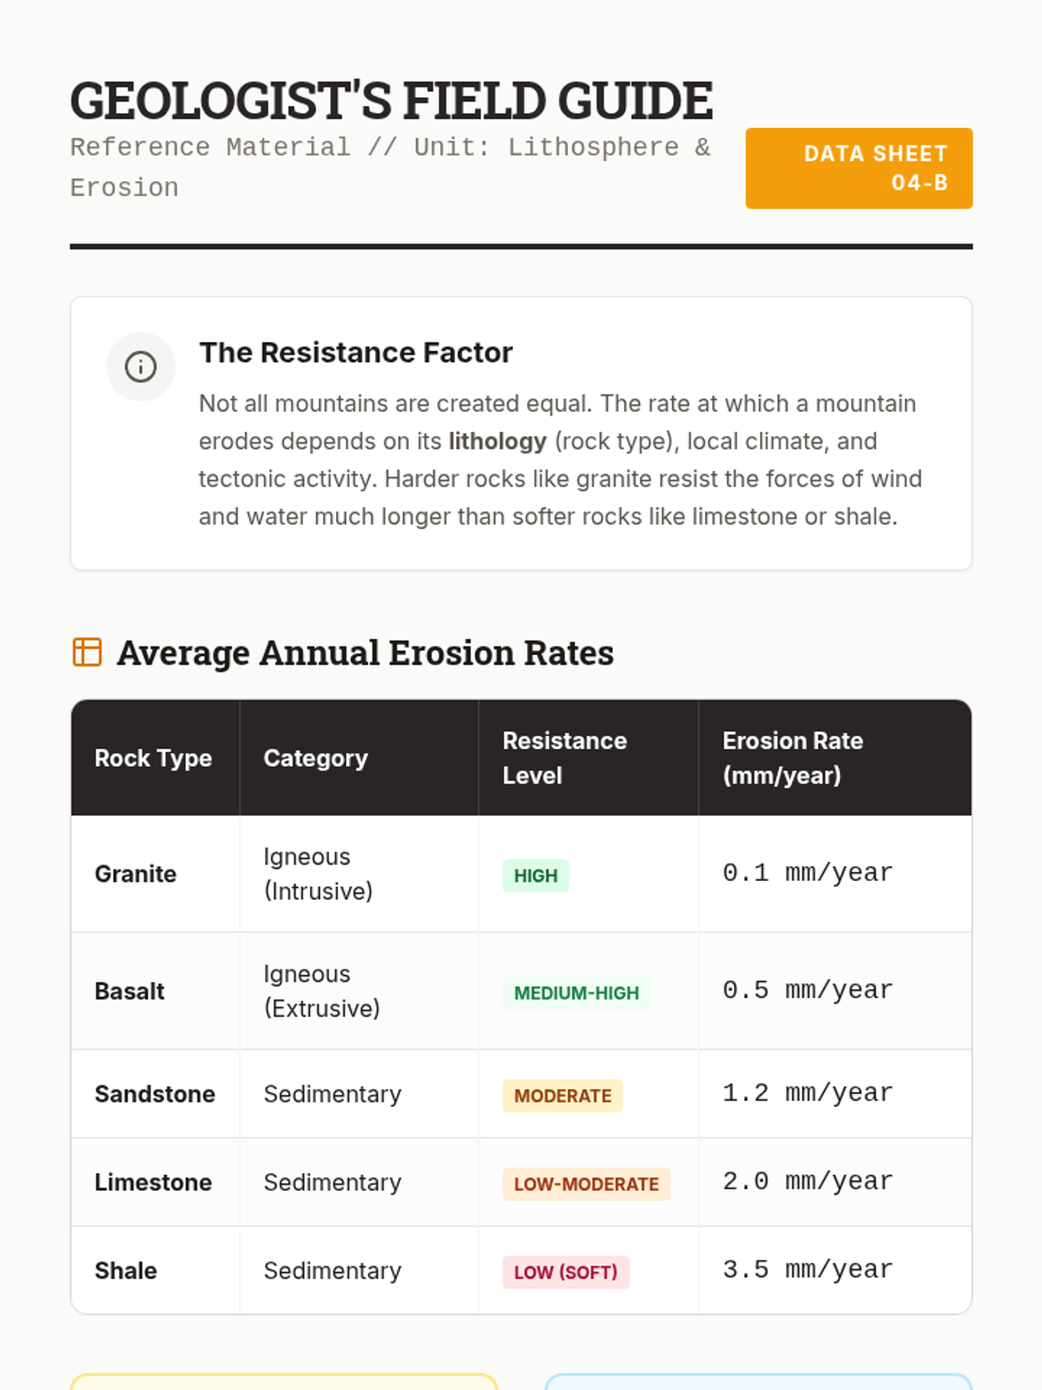Click the LOW-MODERATE resistance badge
The width and height of the screenshot is (1042, 1390).
(x=586, y=1184)
